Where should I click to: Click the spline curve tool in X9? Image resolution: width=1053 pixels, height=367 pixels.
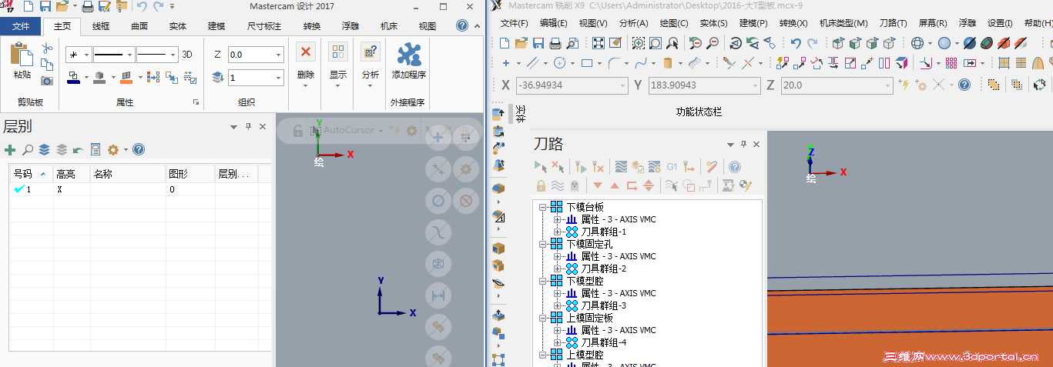point(640,62)
